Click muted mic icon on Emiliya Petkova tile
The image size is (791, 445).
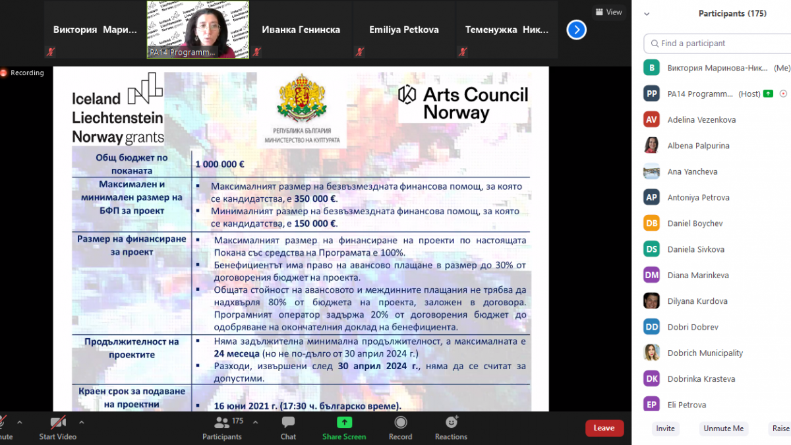pyautogui.click(x=360, y=51)
